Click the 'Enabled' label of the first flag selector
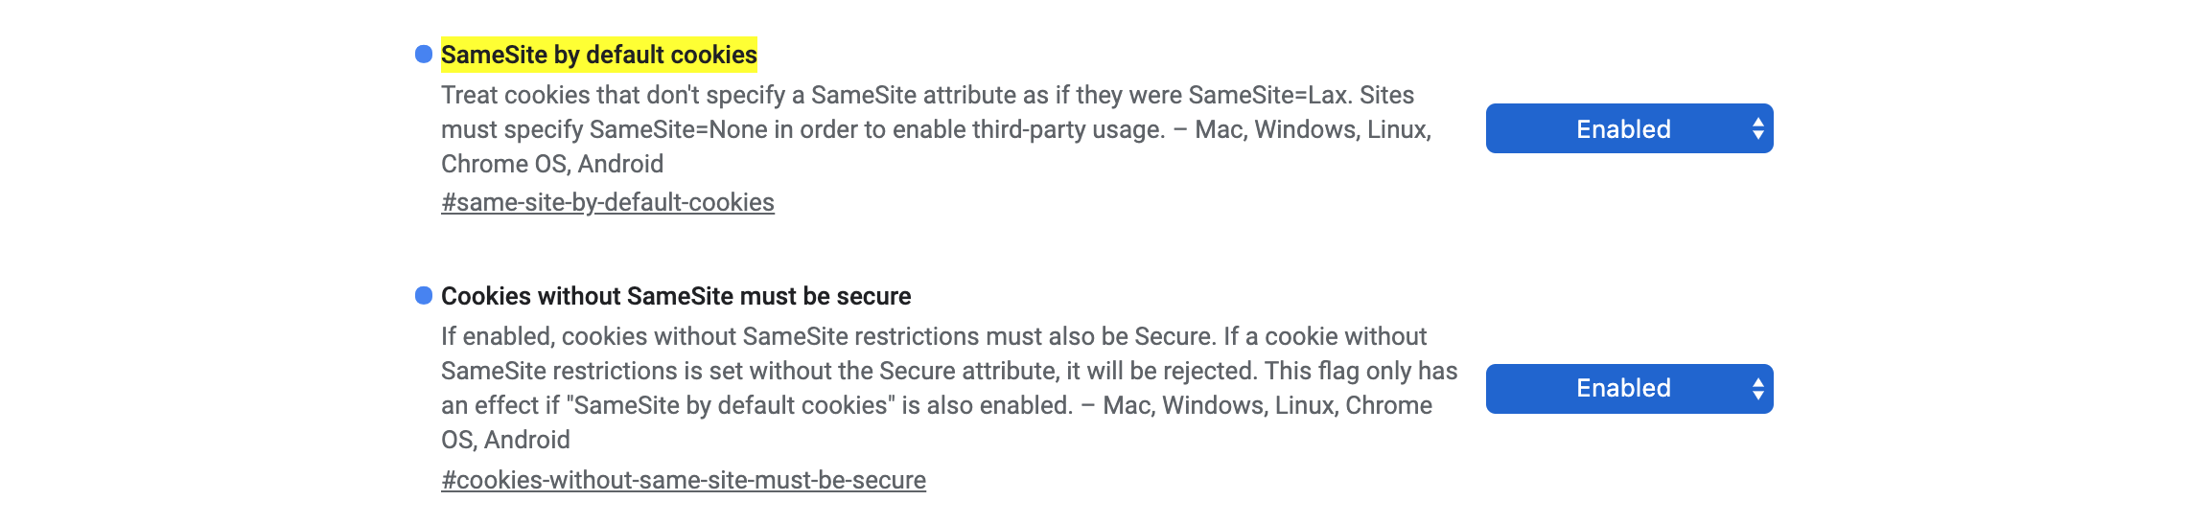 [x=1623, y=129]
